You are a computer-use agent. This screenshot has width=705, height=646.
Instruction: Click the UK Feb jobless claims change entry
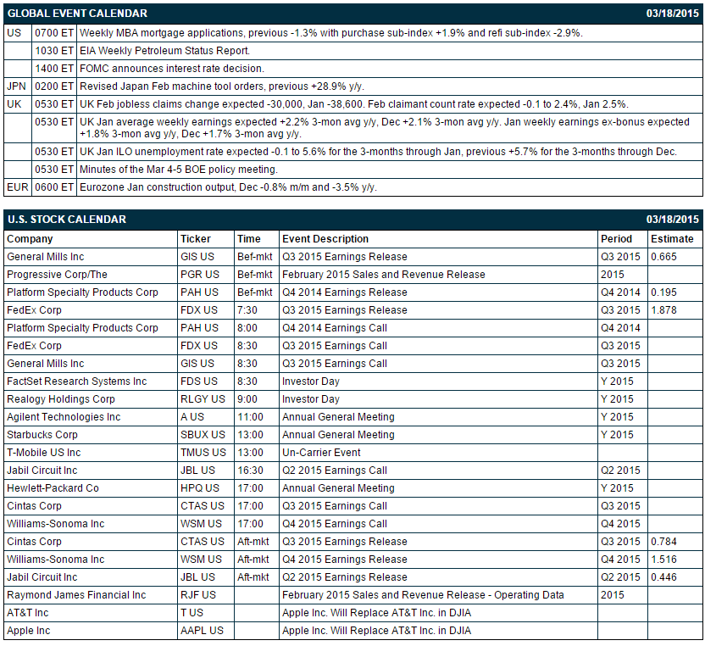pos(354,104)
